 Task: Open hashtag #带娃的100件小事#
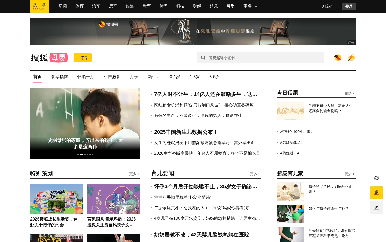tap(296, 132)
